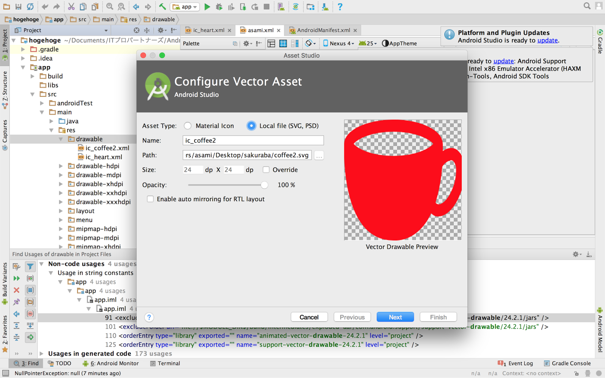Make the project with the green hammer
This screenshot has width=605, height=378.
(162, 6)
